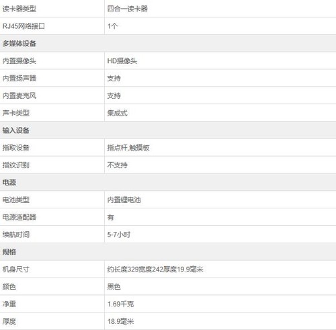Click the 指取设备 label
336x330 pixels.
click(x=16, y=148)
